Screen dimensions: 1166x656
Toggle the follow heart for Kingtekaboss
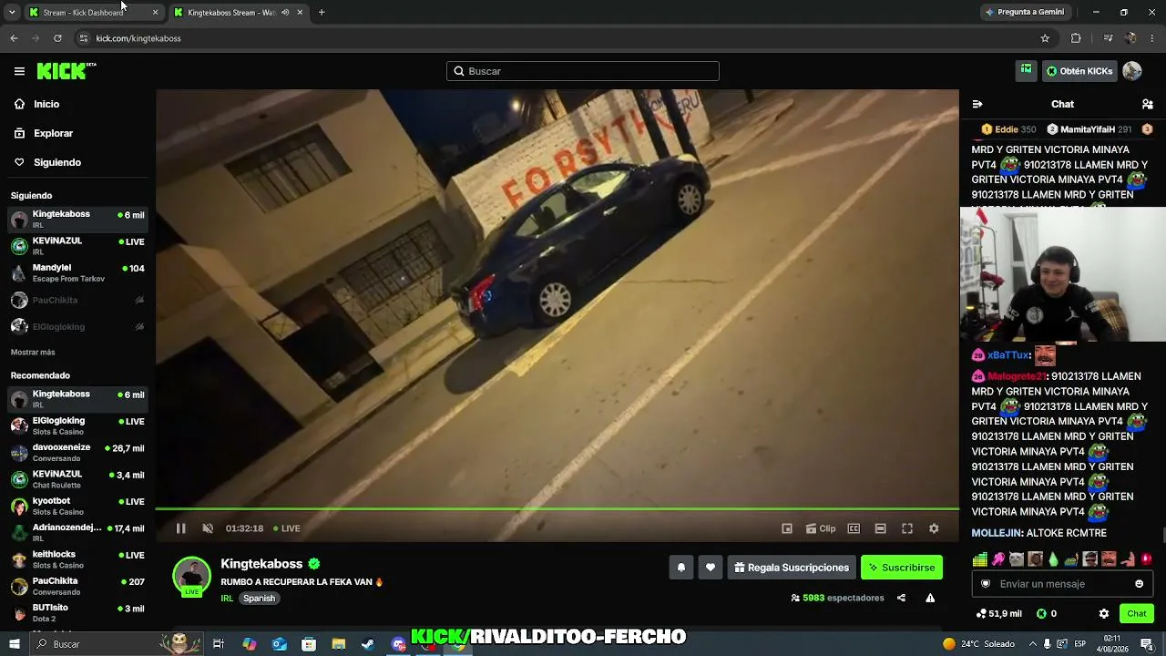click(711, 568)
